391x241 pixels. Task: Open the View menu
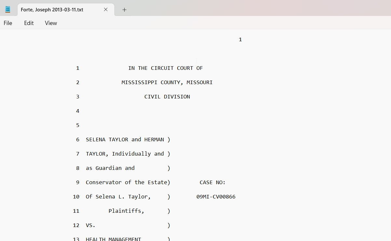[51, 23]
